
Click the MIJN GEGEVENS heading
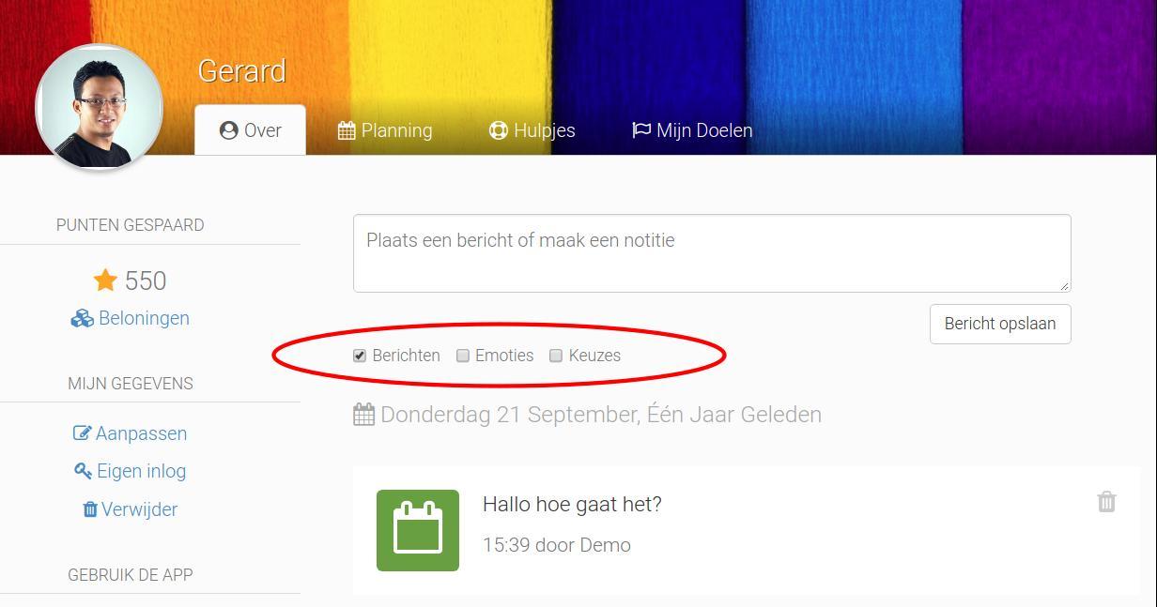(131, 384)
